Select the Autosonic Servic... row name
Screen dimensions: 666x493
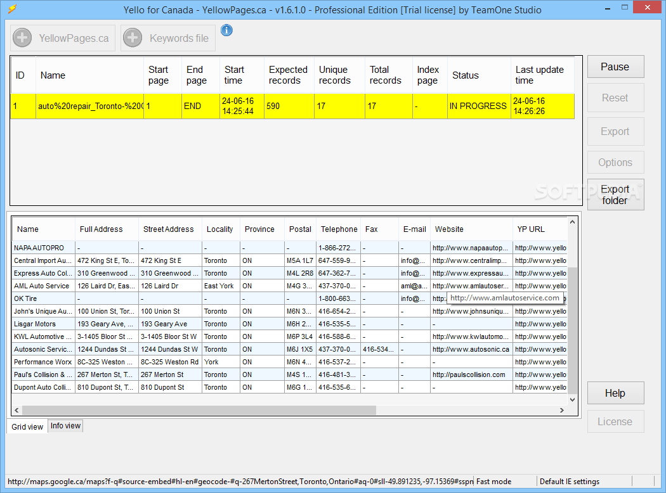(x=43, y=350)
